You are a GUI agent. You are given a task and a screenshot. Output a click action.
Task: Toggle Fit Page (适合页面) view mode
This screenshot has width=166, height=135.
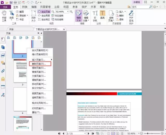44,12
